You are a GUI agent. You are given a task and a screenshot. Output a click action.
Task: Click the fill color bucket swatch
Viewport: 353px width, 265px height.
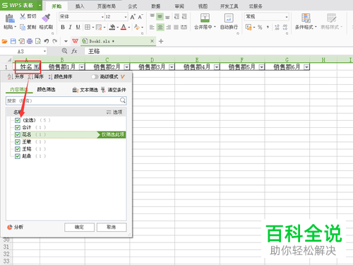tap(113, 28)
